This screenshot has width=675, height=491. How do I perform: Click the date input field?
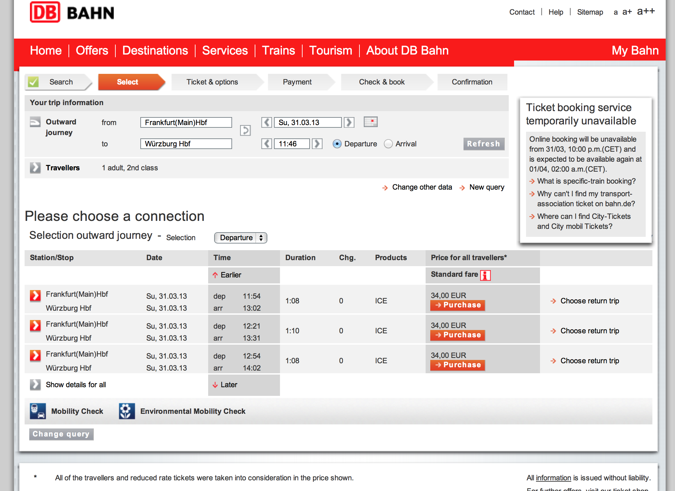click(x=308, y=122)
